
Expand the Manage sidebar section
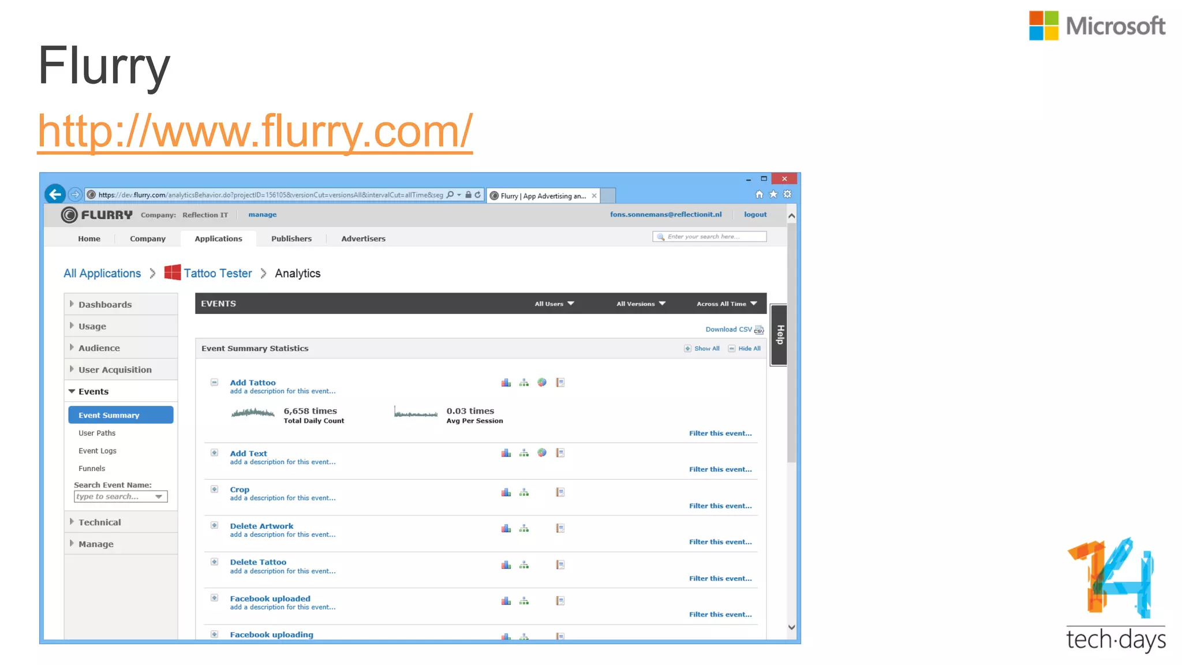pyautogui.click(x=121, y=544)
